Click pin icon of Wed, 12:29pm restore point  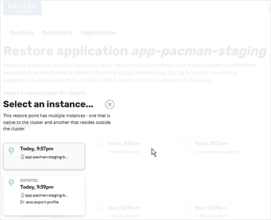pyautogui.click(x=185, y=209)
